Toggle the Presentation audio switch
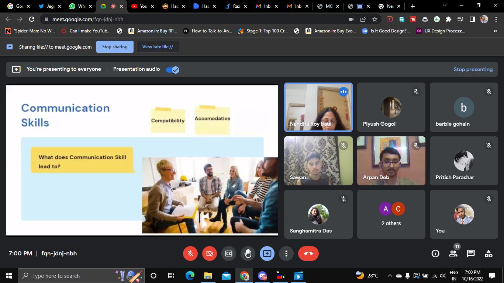The height and width of the screenshot is (283, 504). tap(172, 70)
